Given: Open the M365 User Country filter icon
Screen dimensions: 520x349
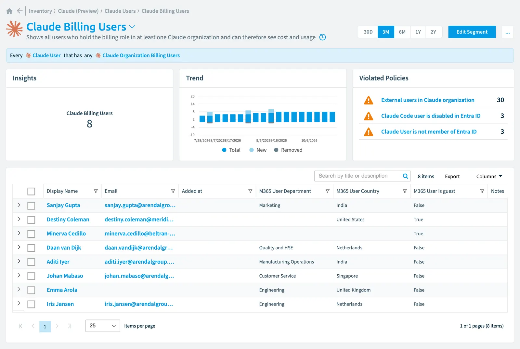Looking at the screenshot, I should [x=405, y=191].
